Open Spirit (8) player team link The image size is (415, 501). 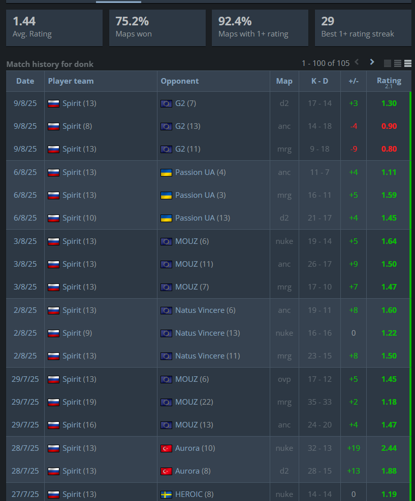point(77,126)
